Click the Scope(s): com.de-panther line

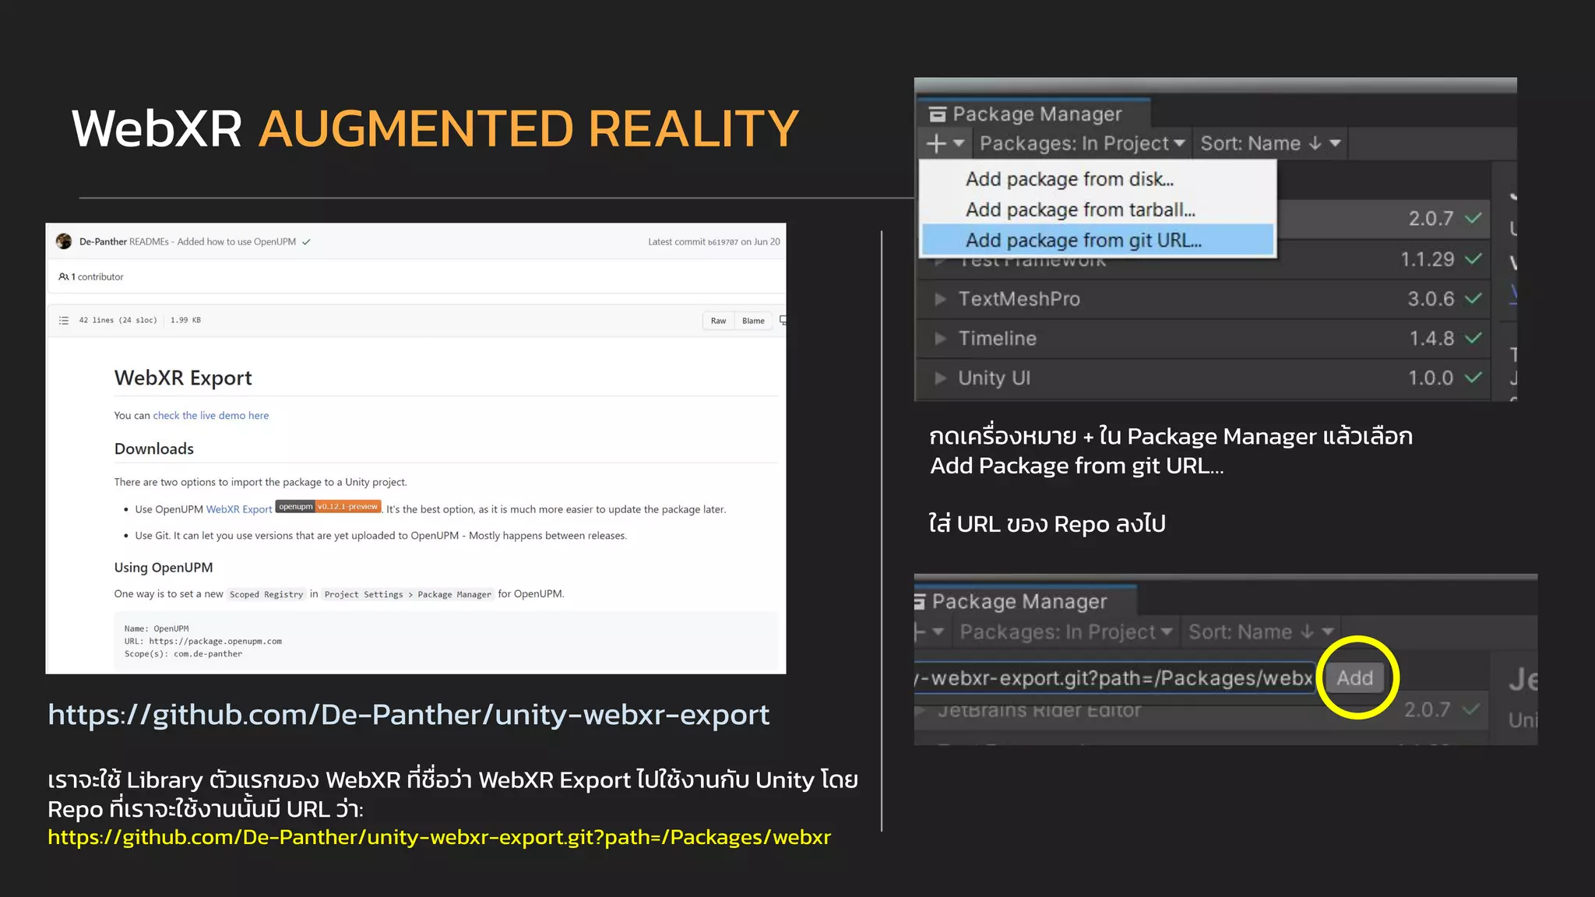coord(183,654)
